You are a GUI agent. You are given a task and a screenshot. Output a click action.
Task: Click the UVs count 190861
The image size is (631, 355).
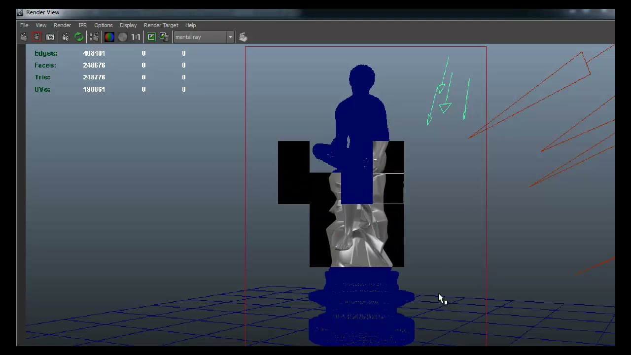click(94, 89)
